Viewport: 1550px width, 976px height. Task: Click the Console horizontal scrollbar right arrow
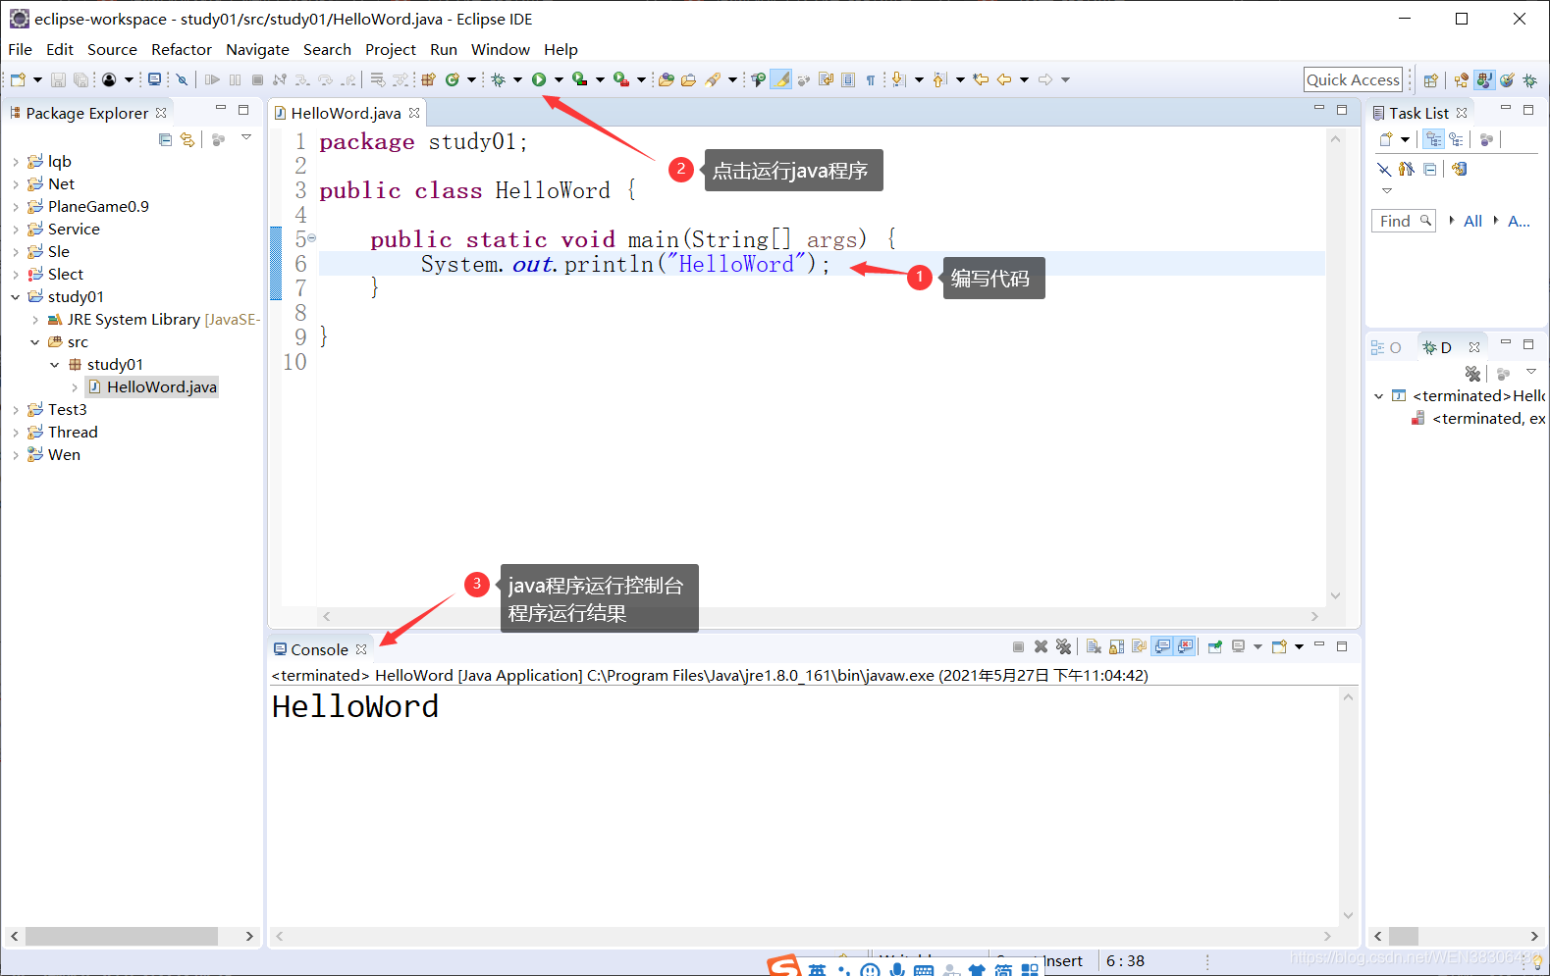click(x=1327, y=937)
